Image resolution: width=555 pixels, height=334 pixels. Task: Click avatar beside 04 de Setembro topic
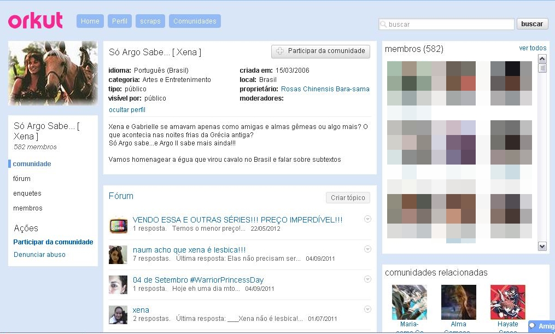[x=118, y=285]
